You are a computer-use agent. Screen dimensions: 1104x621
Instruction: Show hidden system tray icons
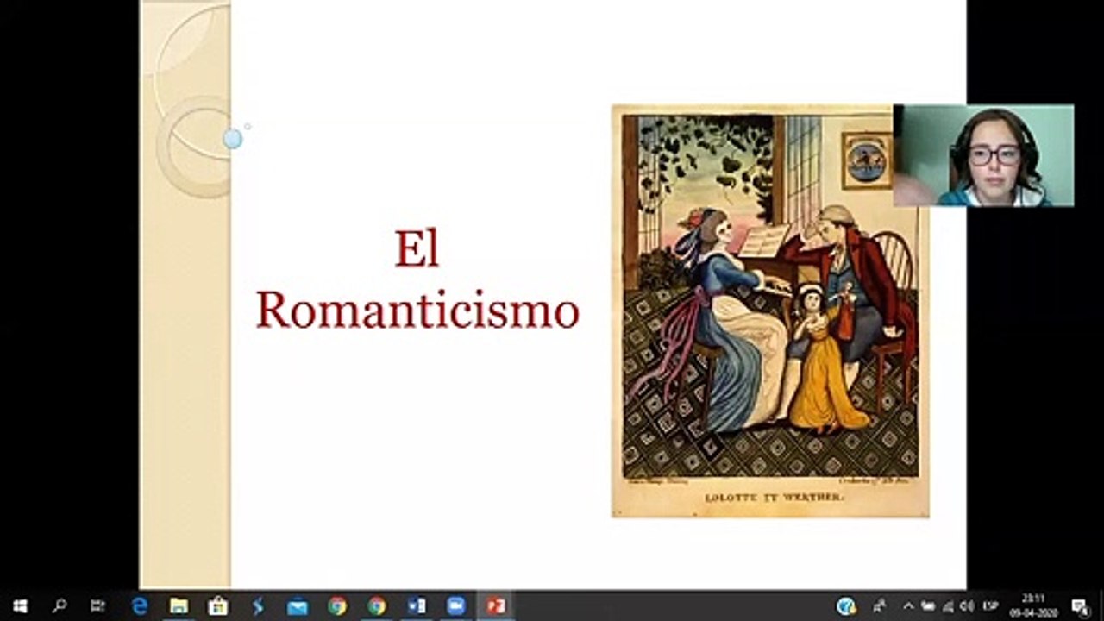907,606
